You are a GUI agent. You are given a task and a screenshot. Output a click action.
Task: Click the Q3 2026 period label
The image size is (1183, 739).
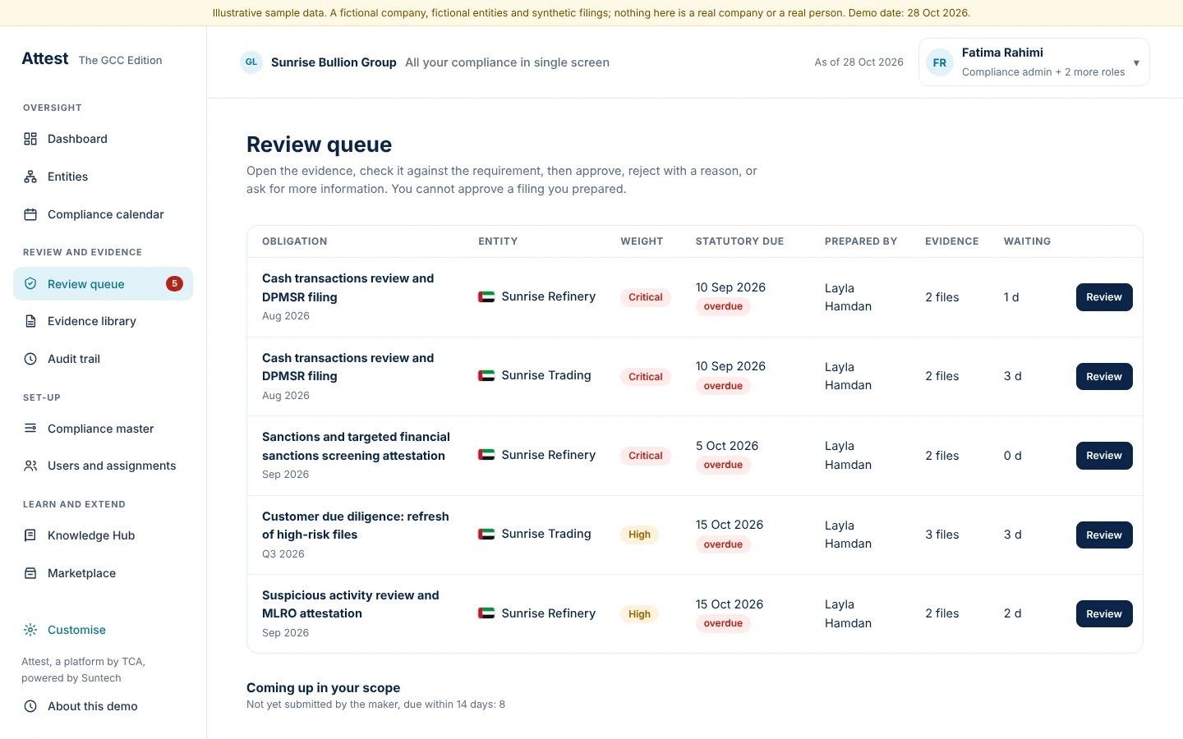[x=283, y=554]
